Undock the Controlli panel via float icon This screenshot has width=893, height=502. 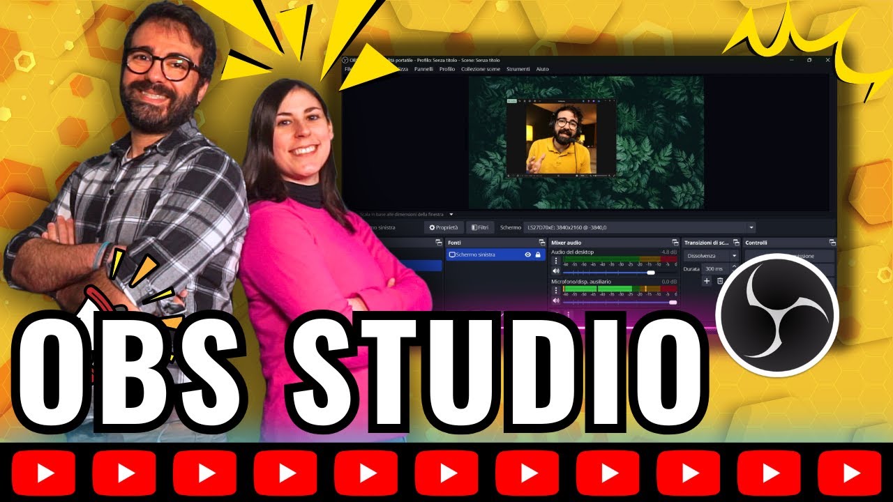pyautogui.click(x=832, y=243)
